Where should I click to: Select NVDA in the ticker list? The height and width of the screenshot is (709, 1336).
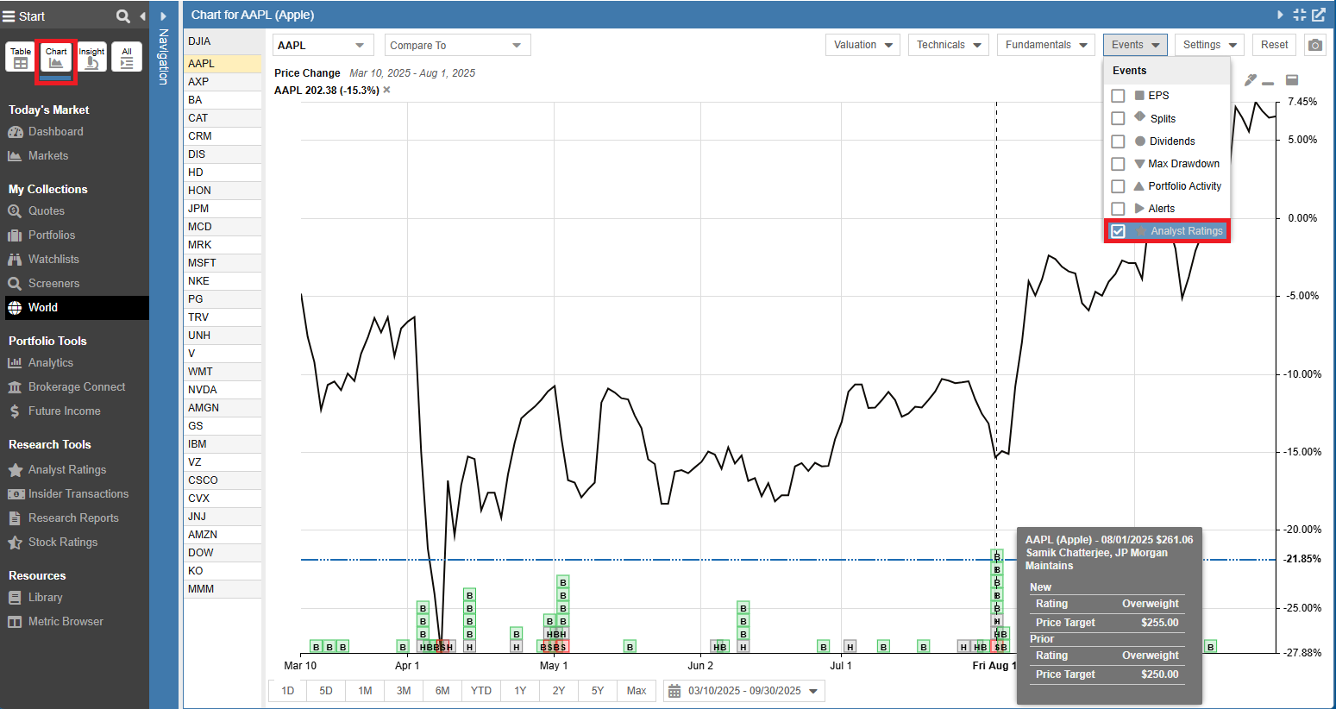point(223,390)
